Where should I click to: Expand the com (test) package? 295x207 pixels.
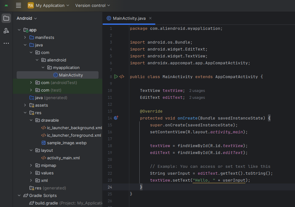(31, 90)
